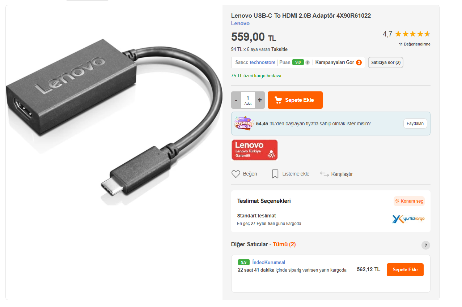Viewport: 462px width, 307px height.
Task: Click the Lenovo Türkiye Garantili badge
Action: click(255, 150)
